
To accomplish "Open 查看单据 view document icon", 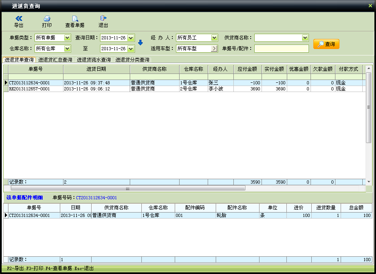I will pyautogui.click(x=75, y=18).
